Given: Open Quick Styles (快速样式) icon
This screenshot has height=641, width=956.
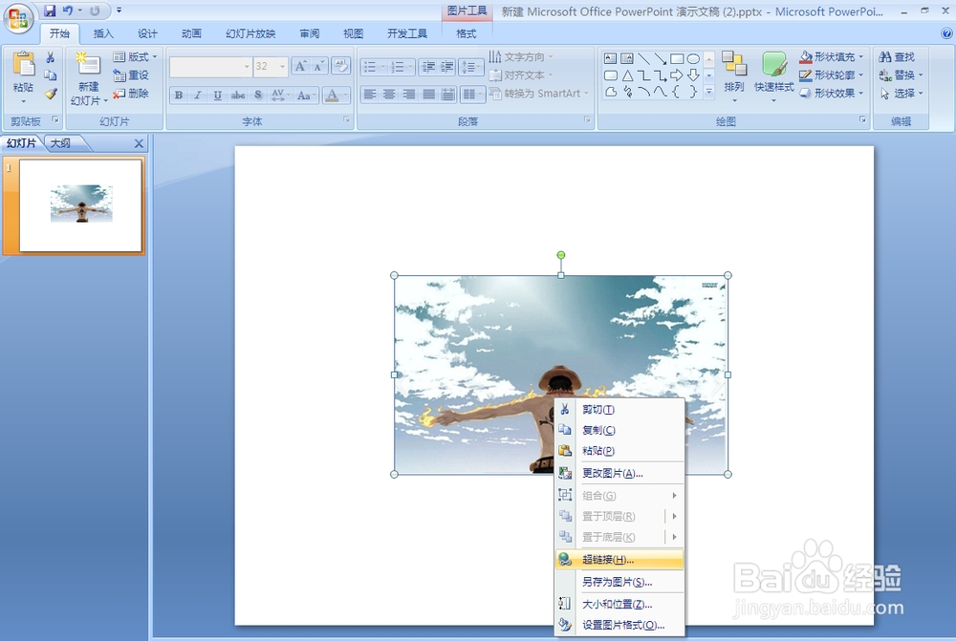Looking at the screenshot, I should [x=773, y=64].
